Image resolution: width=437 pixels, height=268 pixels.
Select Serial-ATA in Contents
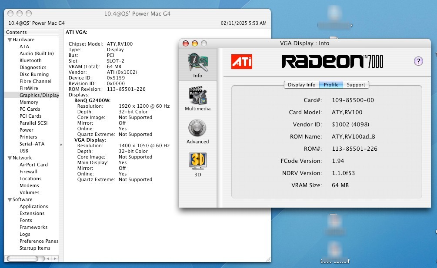pyautogui.click(x=32, y=144)
